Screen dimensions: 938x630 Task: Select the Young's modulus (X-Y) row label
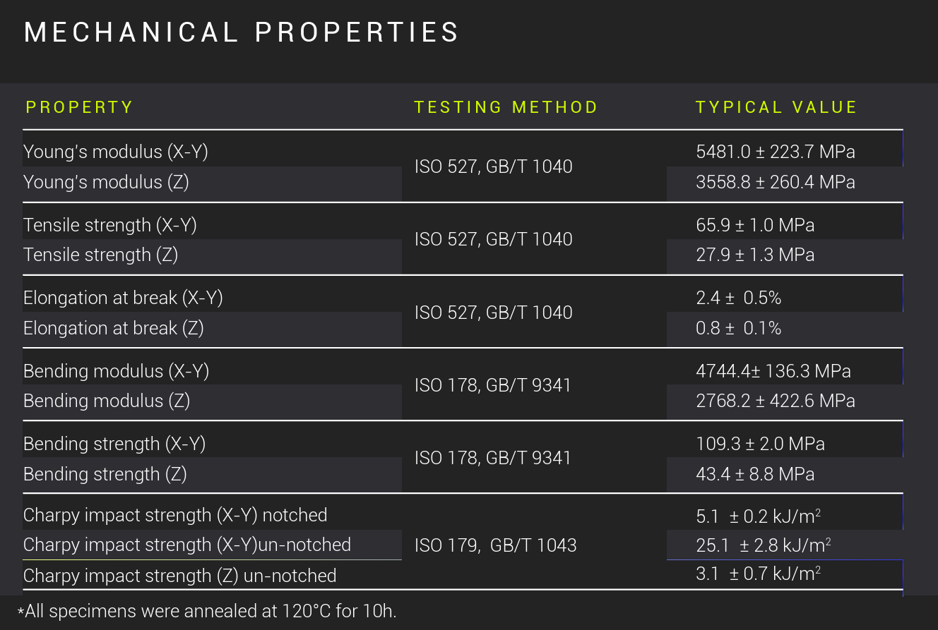tap(116, 152)
